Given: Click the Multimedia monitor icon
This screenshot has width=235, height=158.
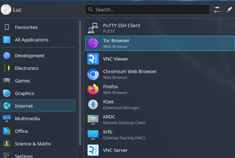Looking at the screenshot, I should 7,118.
